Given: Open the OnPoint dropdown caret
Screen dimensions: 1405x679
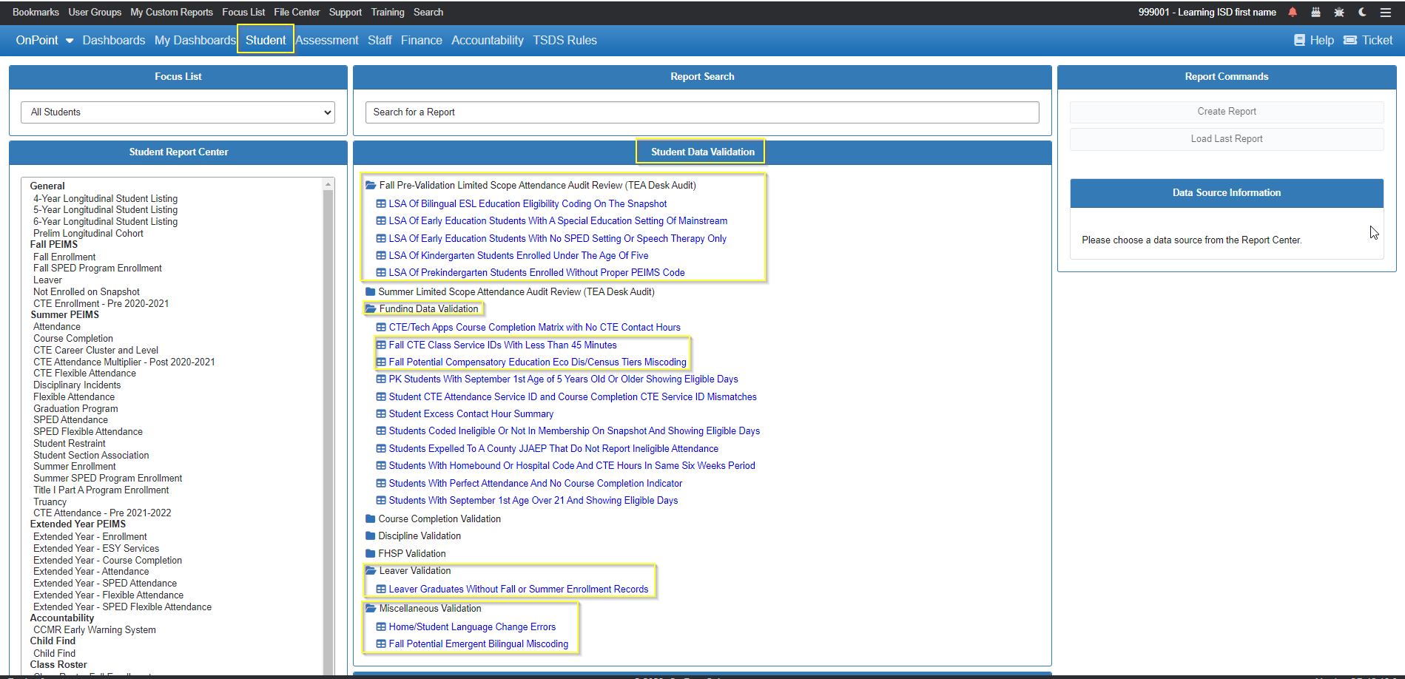Looking at the screenshot, I should [x=70, y=41].
